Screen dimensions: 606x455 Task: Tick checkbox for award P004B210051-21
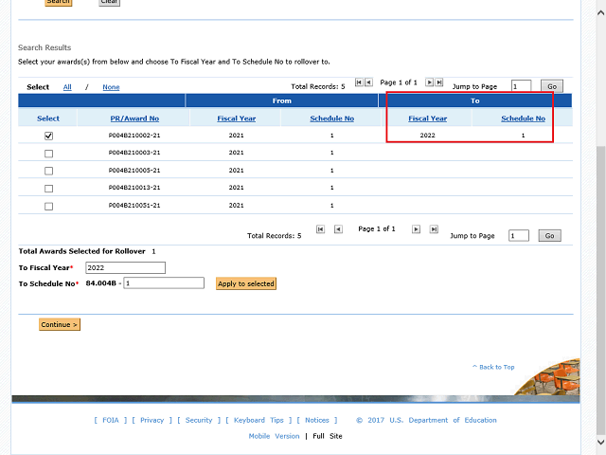click(x=48, y=206)
